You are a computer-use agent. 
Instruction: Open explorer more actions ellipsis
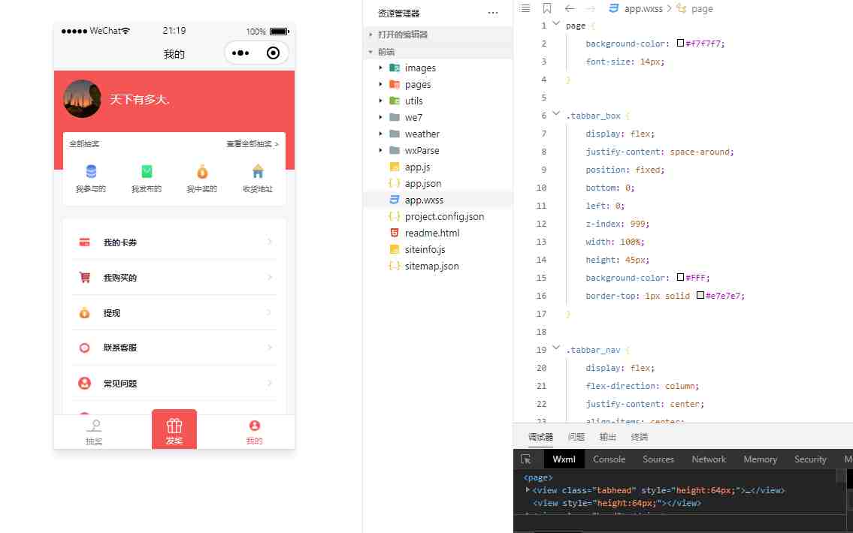pos(493,13)
